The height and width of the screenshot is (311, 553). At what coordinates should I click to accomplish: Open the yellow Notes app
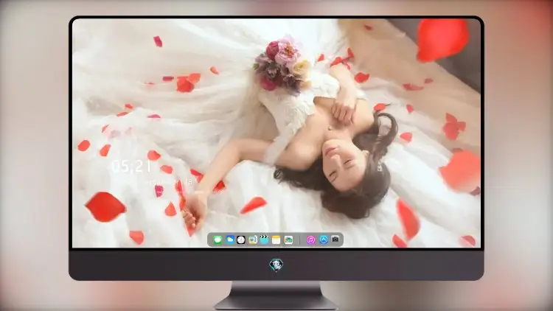tap(276, 240)
